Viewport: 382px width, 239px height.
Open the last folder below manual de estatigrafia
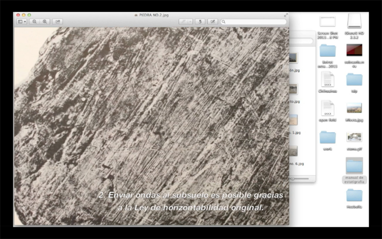(x=354, y=195)
